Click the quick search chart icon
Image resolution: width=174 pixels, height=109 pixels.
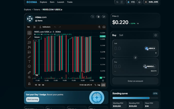[x=99, y=27]
